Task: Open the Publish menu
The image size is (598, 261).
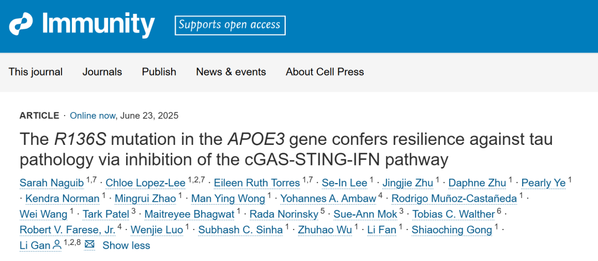Action: click(159, 72)
